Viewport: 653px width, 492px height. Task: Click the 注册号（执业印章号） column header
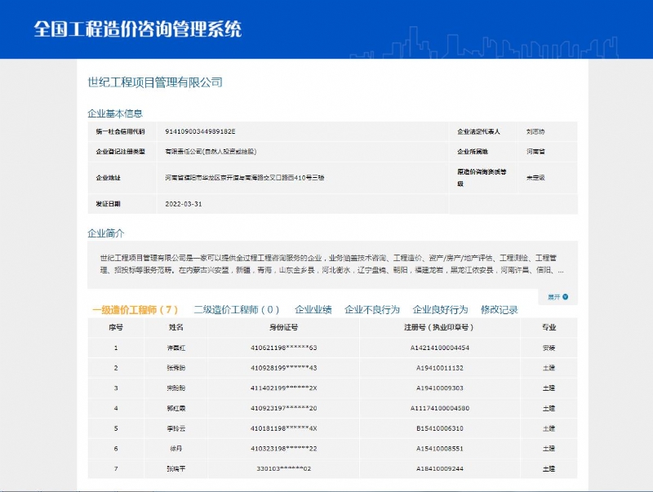coord(440,327)
